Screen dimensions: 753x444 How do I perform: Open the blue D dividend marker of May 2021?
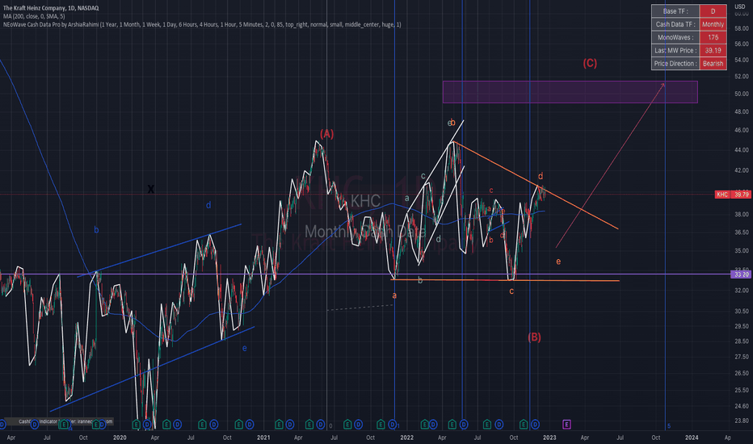click(320, 425)
